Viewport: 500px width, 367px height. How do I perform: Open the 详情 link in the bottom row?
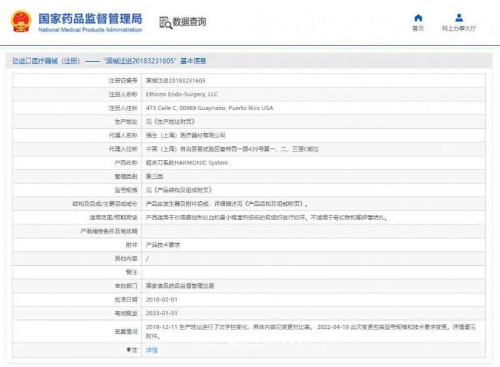(152, 349)
